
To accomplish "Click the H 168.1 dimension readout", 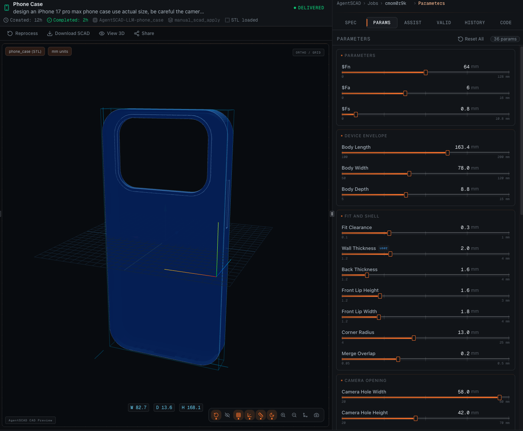I will point(191,408).
